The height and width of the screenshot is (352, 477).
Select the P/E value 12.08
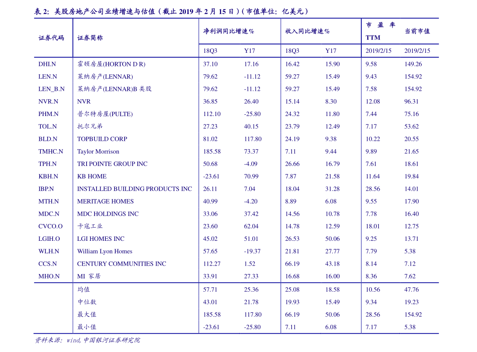coord(372,102)
